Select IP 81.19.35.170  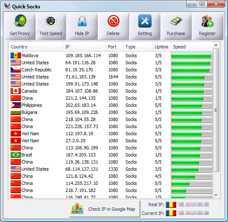(79, 70)
